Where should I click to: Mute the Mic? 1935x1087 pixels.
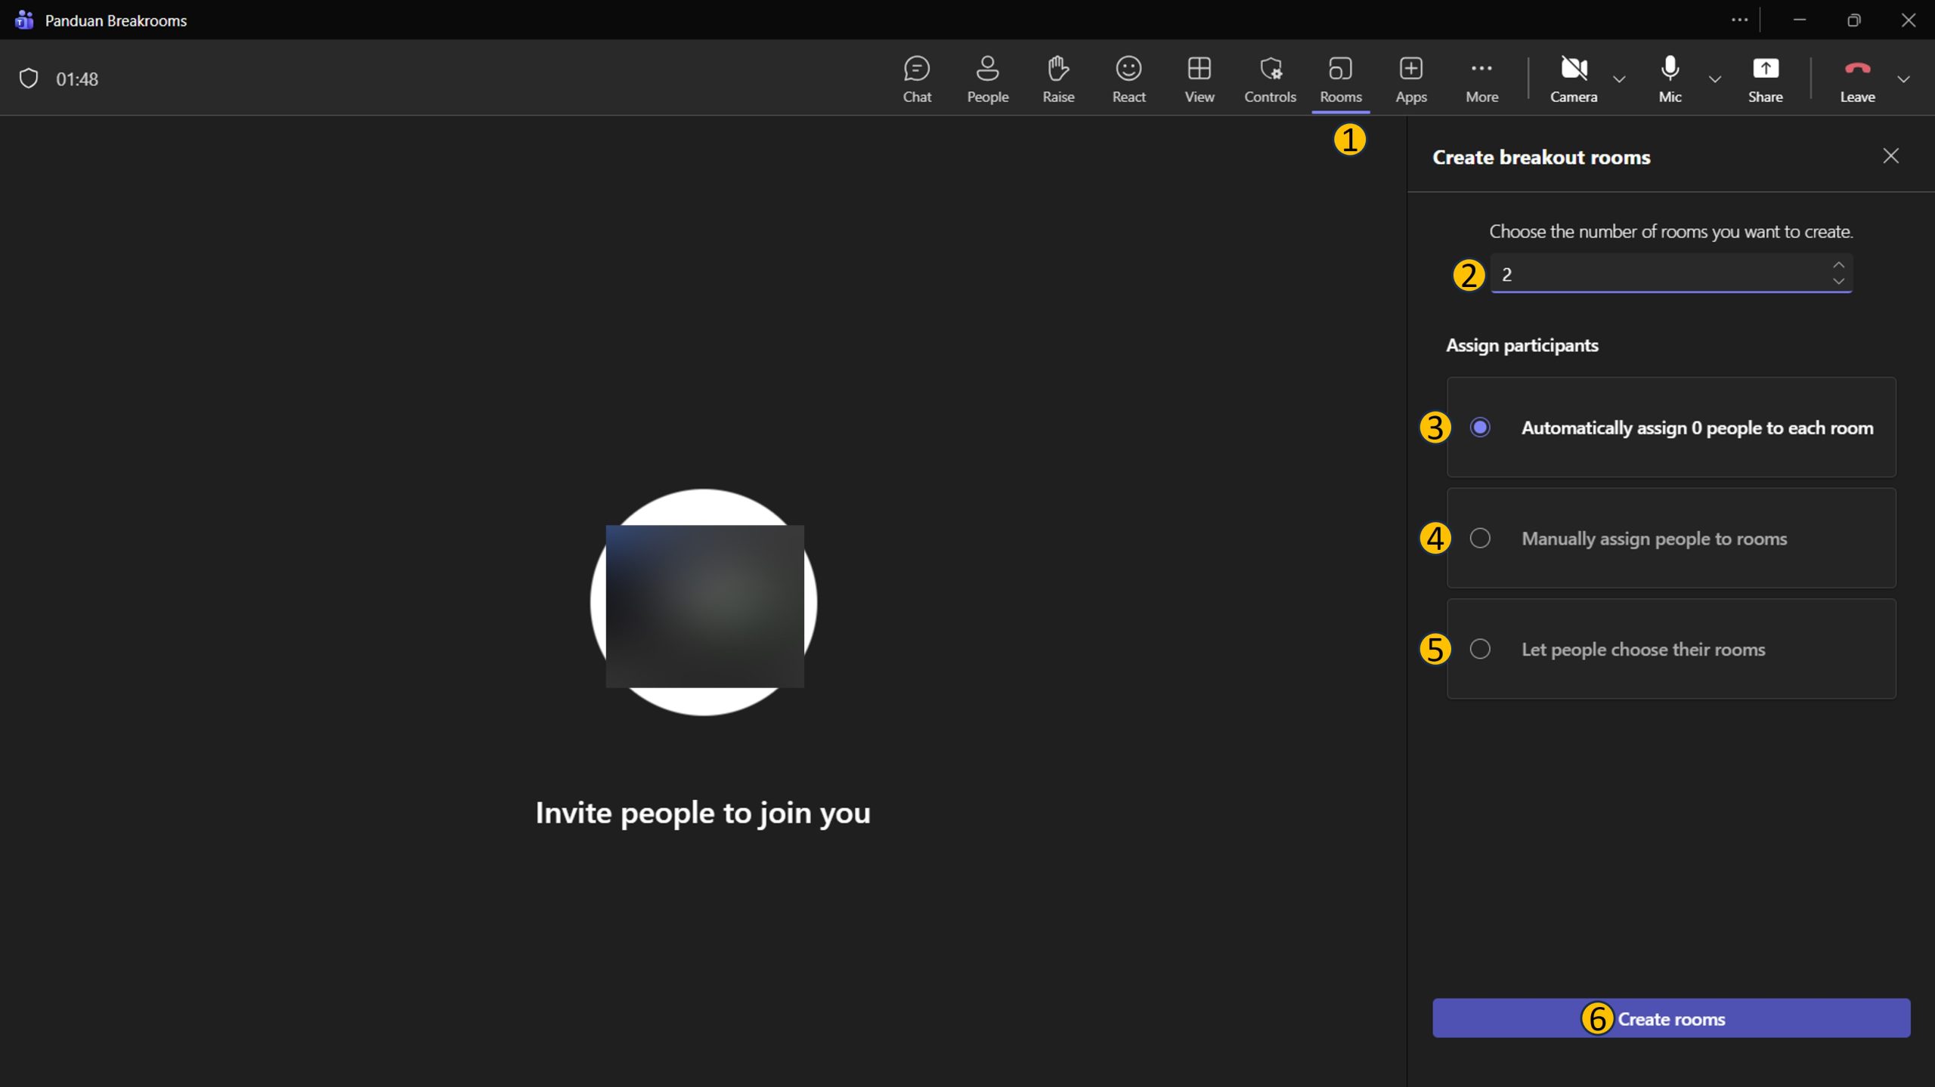pyautogui.click(x=1670, y=79)
